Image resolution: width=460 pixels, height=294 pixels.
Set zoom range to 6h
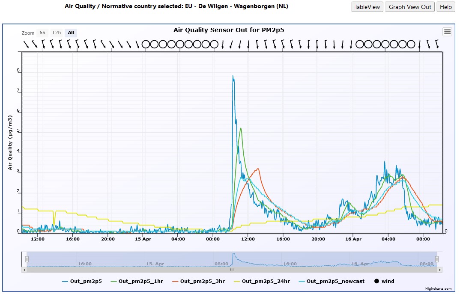[42, 33]
